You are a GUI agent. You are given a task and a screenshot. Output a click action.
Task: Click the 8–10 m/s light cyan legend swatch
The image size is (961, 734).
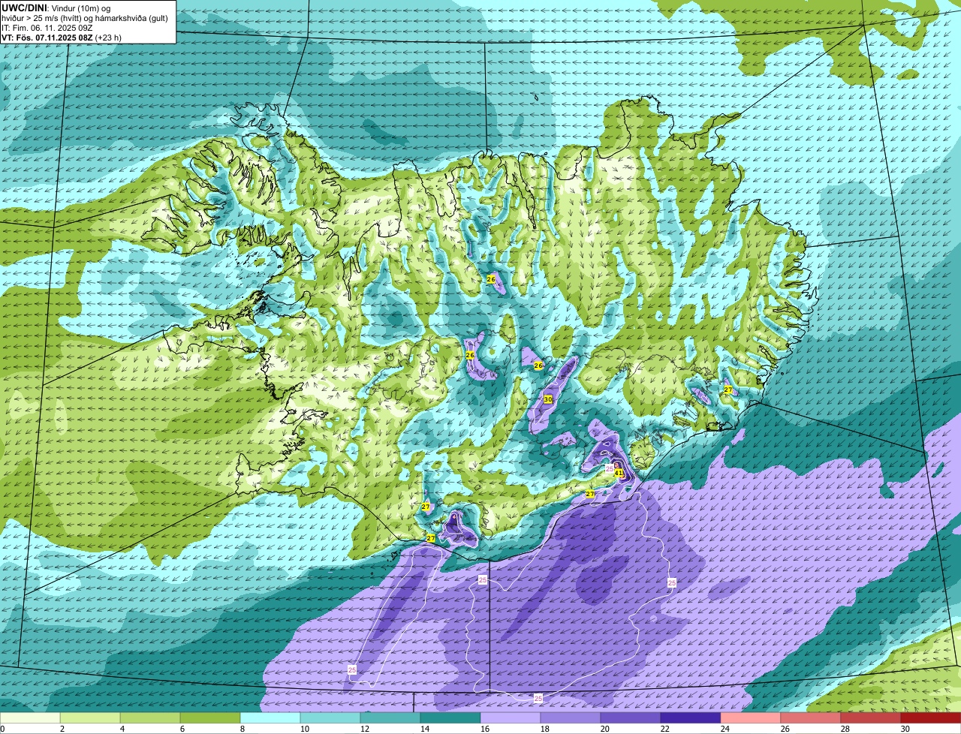[x=270, y=718]
